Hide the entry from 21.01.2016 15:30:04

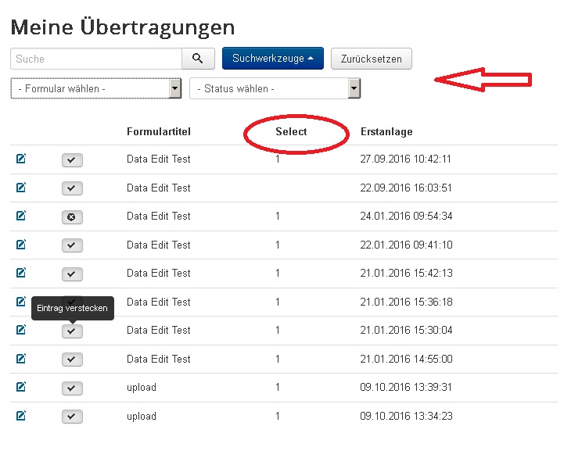click(x=72, y=331)
